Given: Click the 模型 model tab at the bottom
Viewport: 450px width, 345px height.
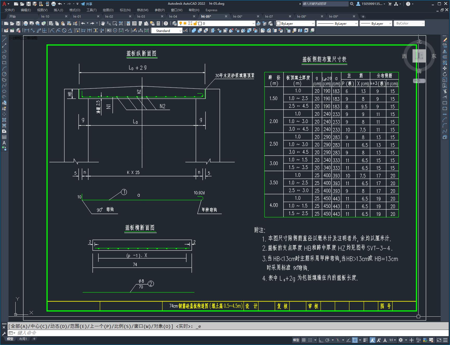Looking at the screenshot, I should tap(10, 339).
